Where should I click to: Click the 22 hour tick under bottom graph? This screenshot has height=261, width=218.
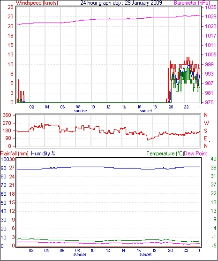pos(186,250)
